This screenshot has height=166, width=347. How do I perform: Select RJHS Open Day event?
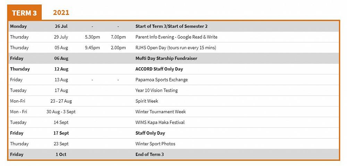(176, 48)
